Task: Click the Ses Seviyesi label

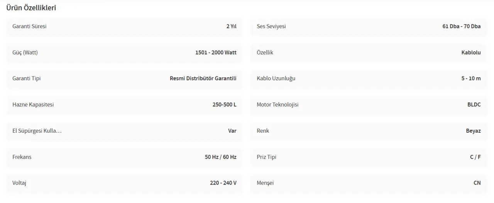Action: click(271, 26)
